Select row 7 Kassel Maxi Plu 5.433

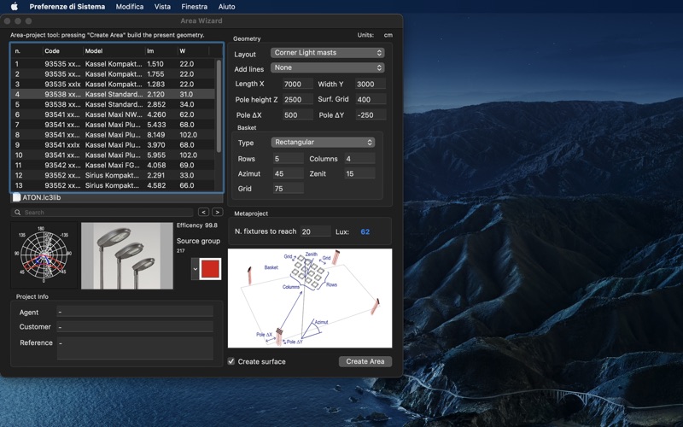click(114, 125)
